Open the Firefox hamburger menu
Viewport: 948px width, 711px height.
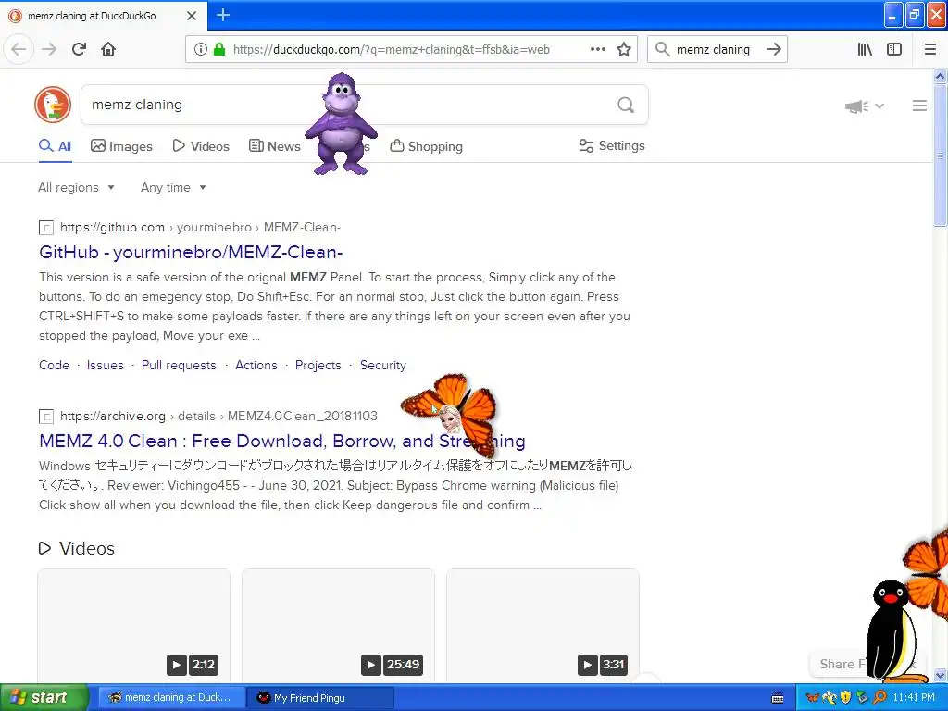point(929,50)
